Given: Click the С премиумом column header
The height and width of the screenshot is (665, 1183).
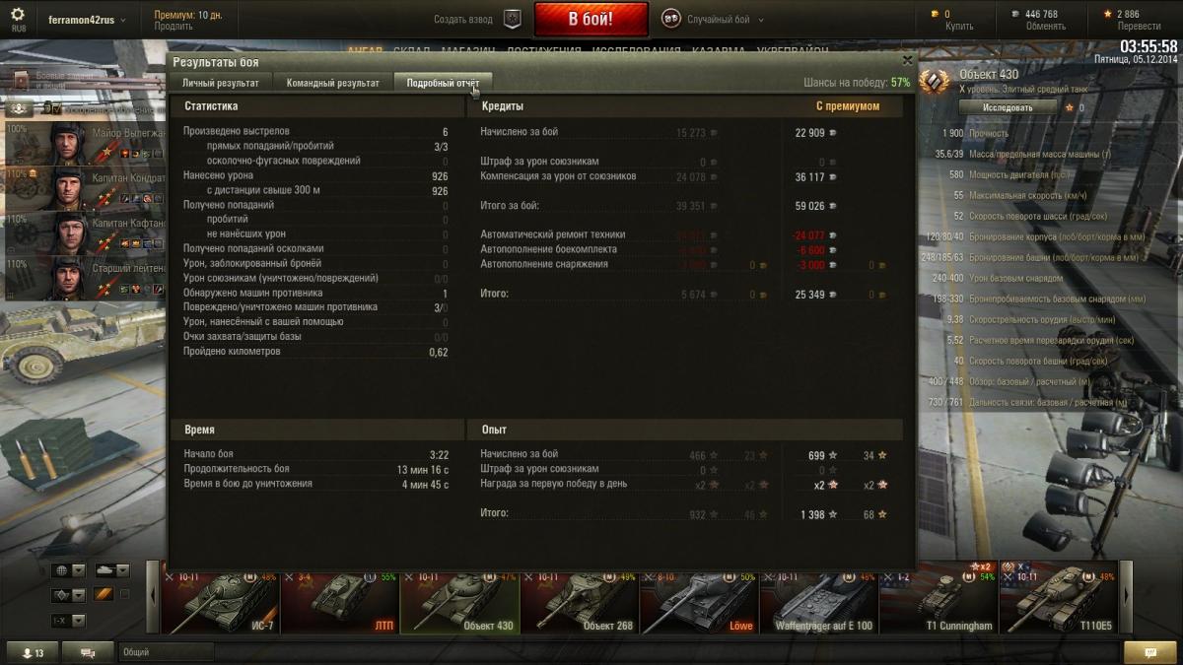Looking at the screenshot, I should point(847,106).
